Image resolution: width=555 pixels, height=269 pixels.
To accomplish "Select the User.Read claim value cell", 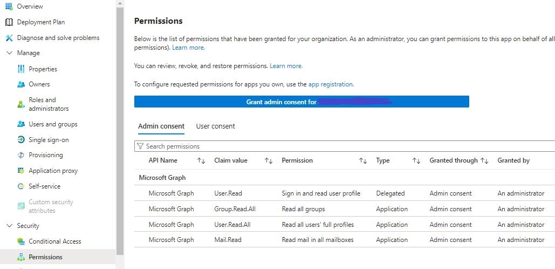I will [228, 193].
